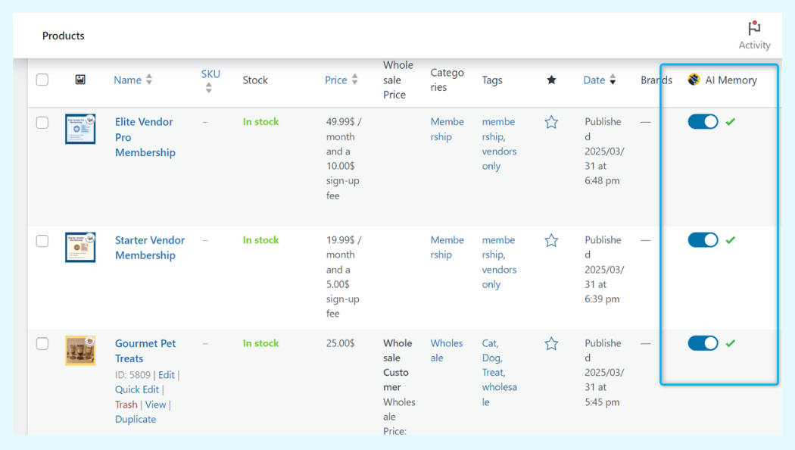Screen dimensions: 795x450
Task: Click the featured star column header
Action: [x=551, y=80]
